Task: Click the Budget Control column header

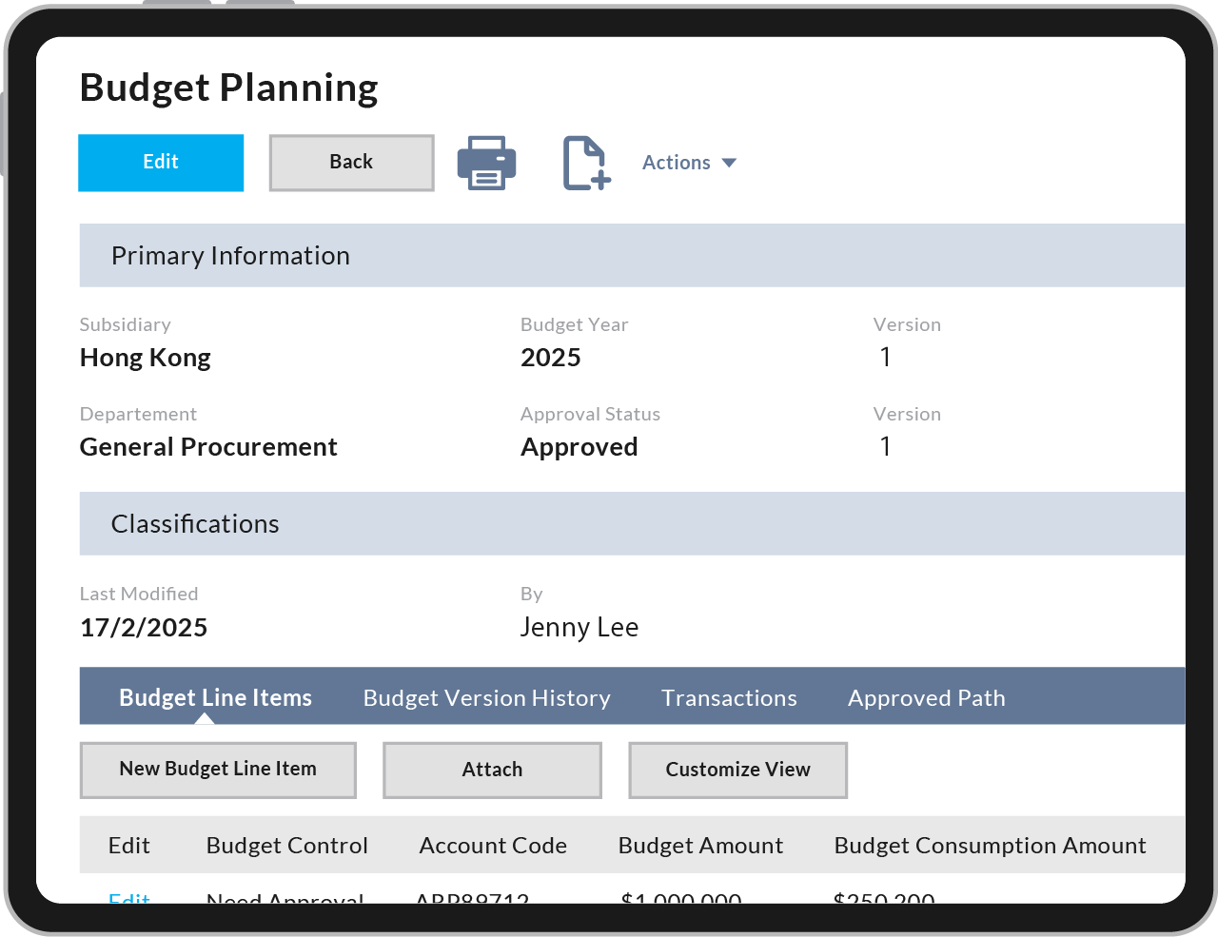Action: [x=286, y=846]
